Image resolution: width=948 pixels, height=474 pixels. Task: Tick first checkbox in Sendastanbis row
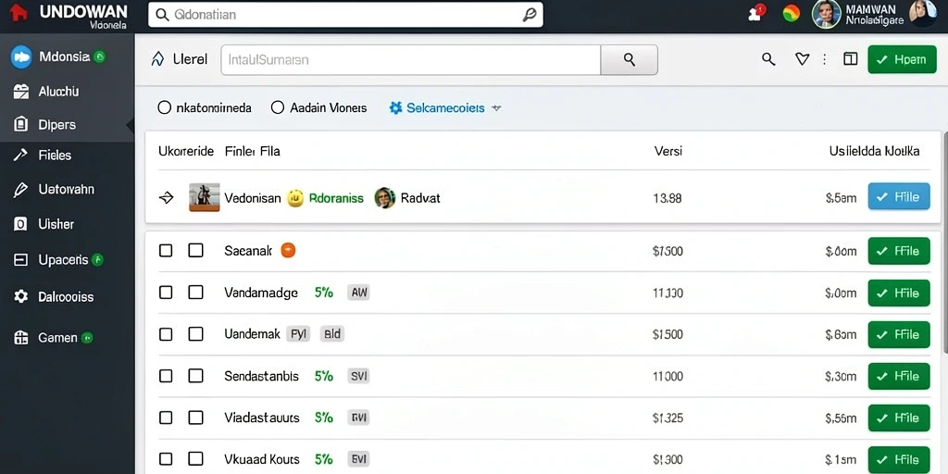pos(166,376)
